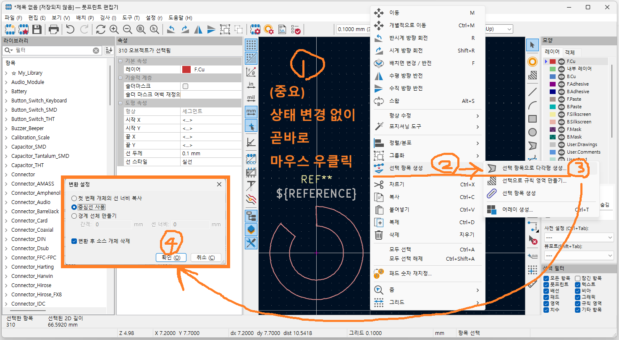Toggle visibility of B.Cu layer

pyautogui.click(x=561, y=76)
